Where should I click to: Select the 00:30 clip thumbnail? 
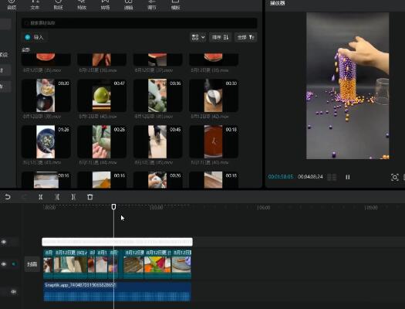coord(214,96)
